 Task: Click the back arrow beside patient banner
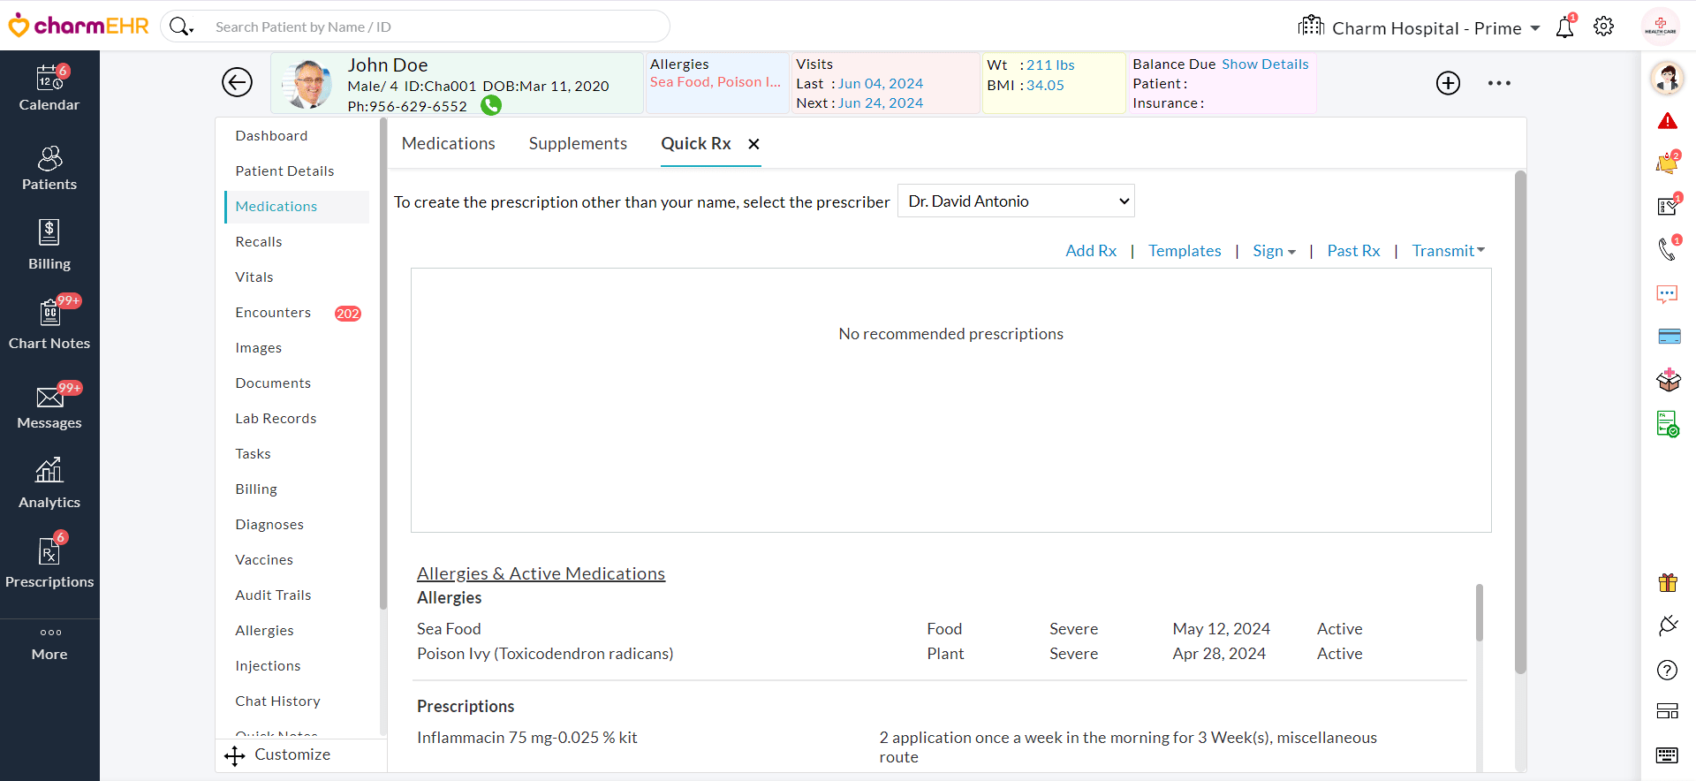(237, 82)
